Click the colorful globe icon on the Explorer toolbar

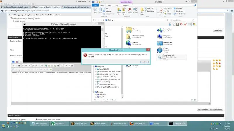(x=194, y=24)
